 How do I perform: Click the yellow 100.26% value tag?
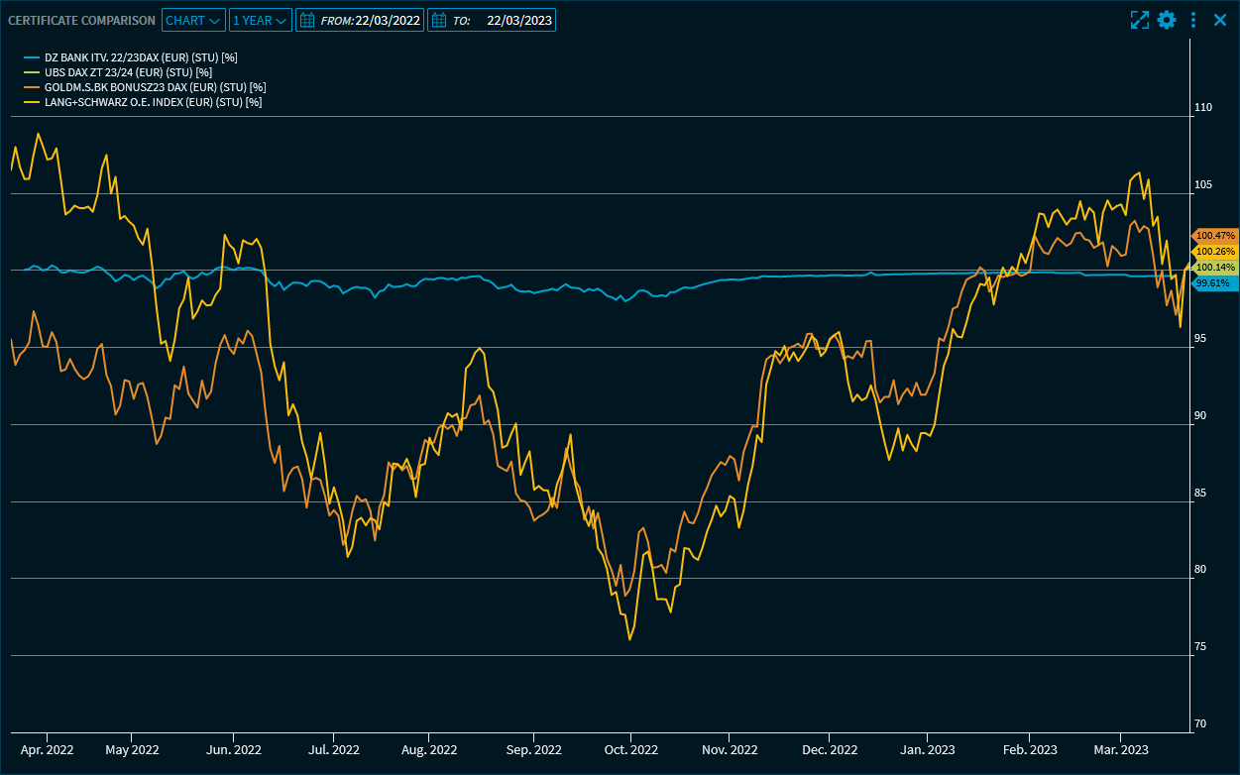pos(1214,252)
